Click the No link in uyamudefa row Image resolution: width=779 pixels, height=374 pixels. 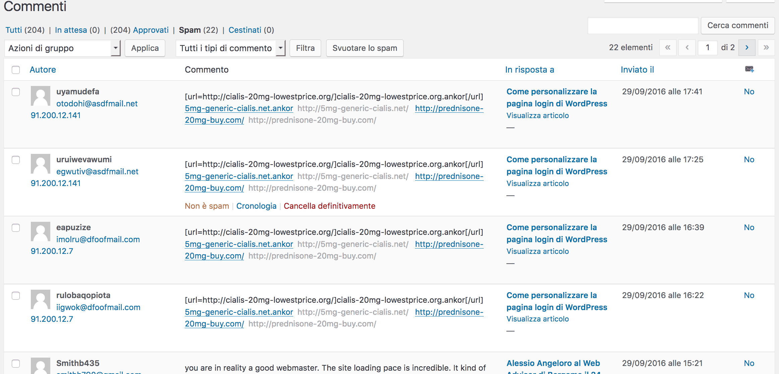(749, 92)
